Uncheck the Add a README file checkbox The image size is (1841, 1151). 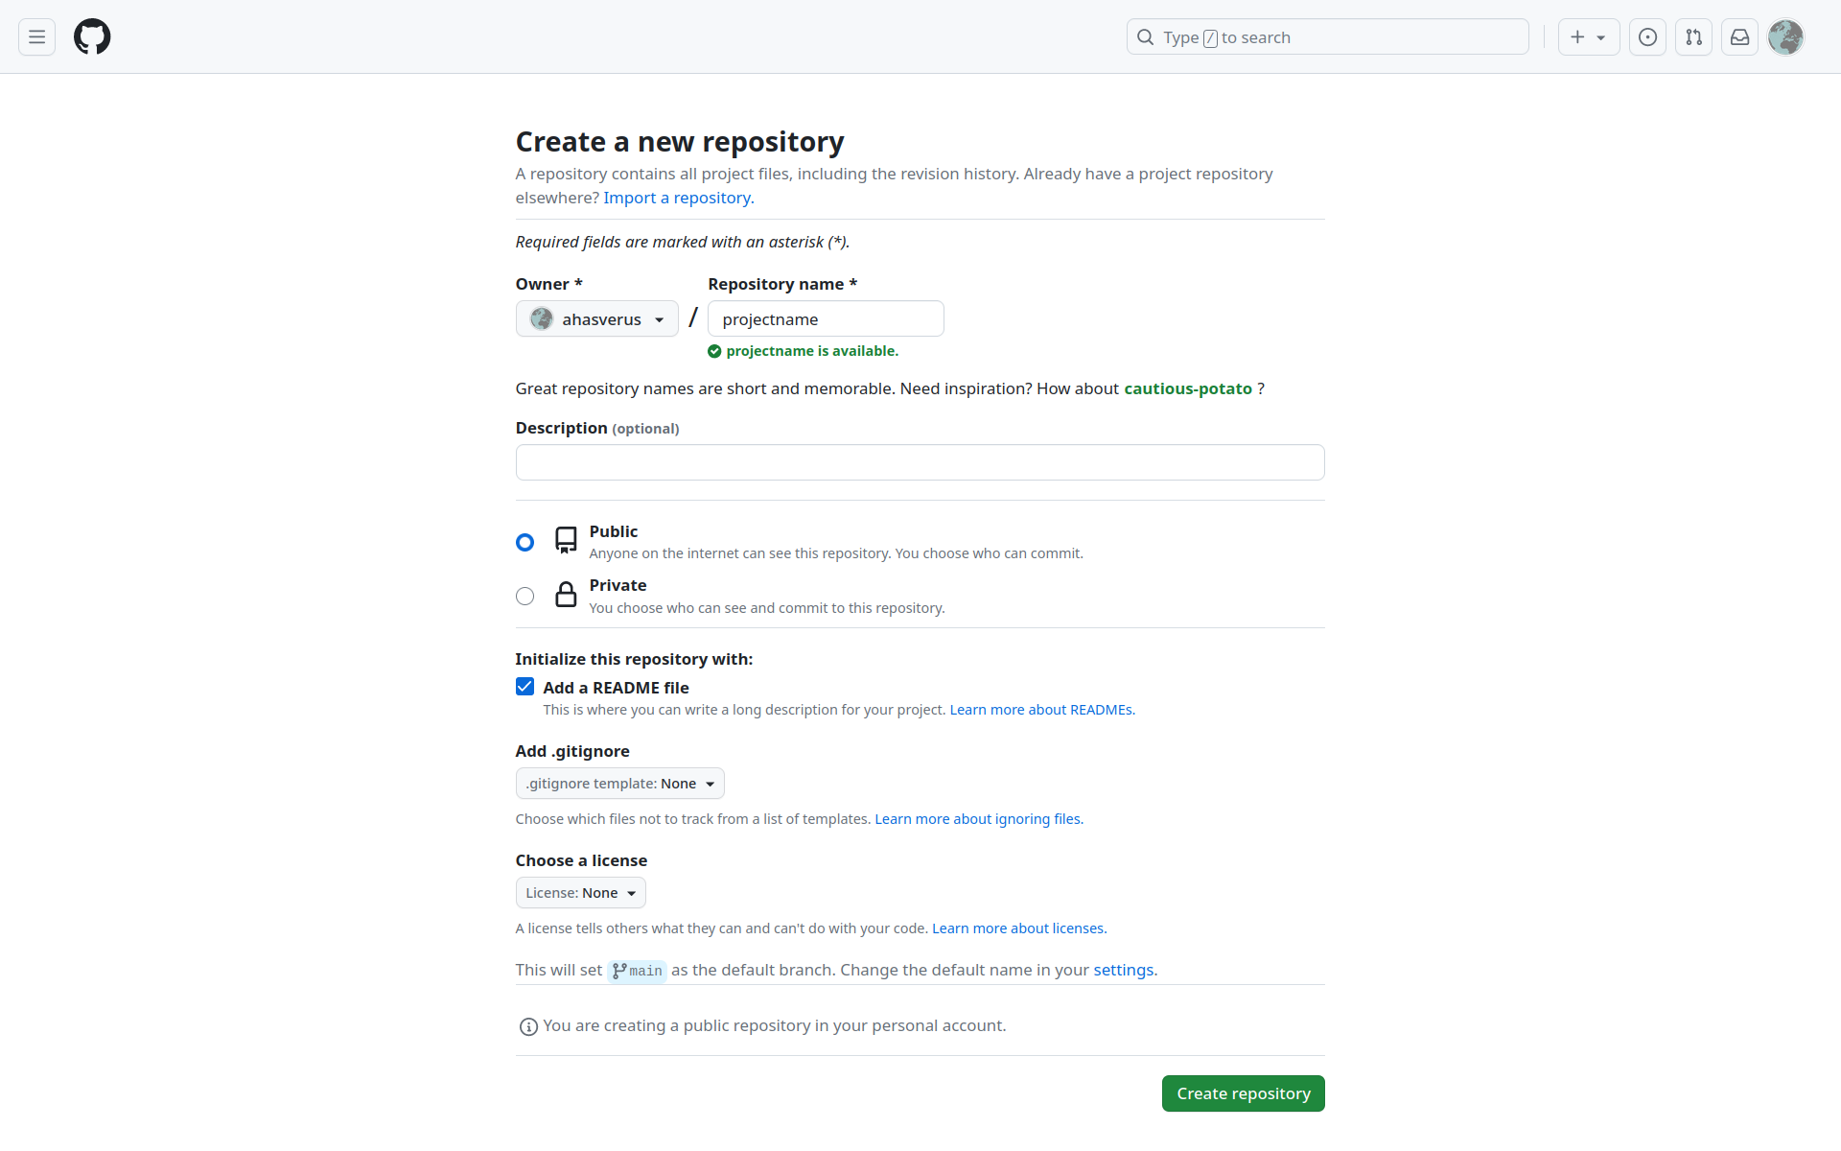click(x=524, y=687)
